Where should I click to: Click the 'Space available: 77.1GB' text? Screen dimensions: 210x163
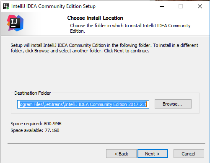coord(35,130)
